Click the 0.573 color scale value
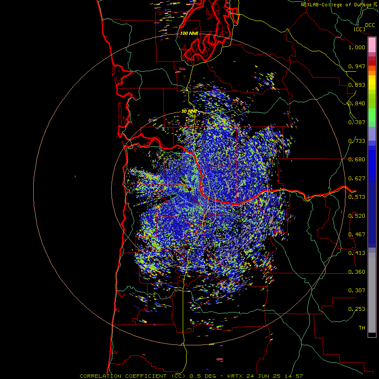 (x=357, y=197)
